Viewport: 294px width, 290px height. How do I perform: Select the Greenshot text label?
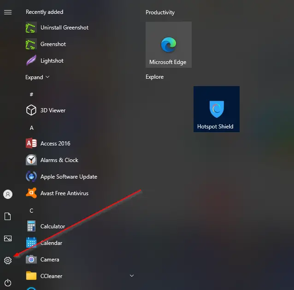53,44
